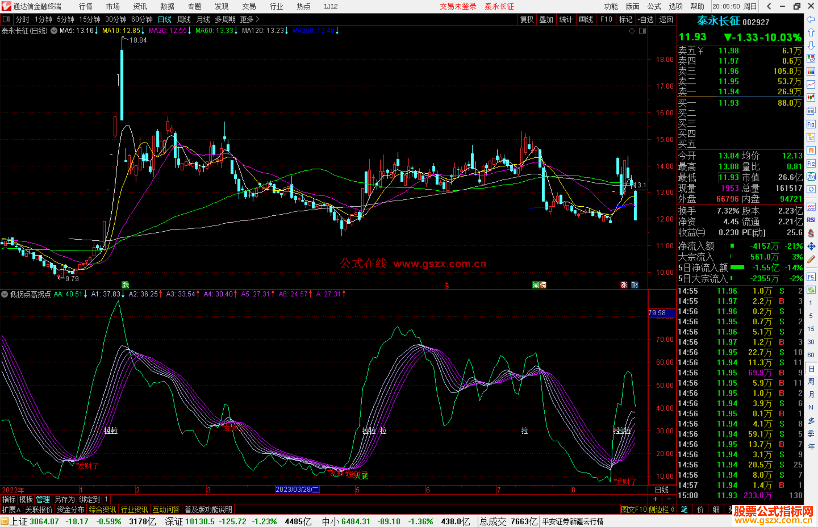Collapse the 侧边栏 sidebar toggle
Screen dimensions: 818x528
(x=662, y=509)
